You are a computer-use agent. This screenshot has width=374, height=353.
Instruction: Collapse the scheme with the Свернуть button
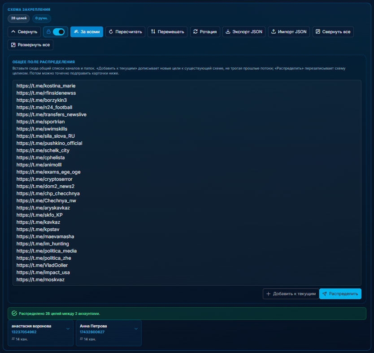pos(24,32)
